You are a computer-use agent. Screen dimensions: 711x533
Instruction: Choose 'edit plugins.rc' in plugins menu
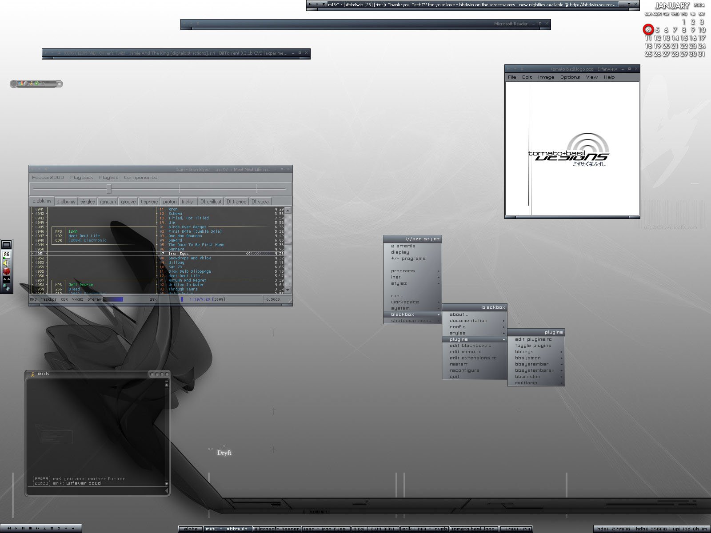click(x=536, y=339)
